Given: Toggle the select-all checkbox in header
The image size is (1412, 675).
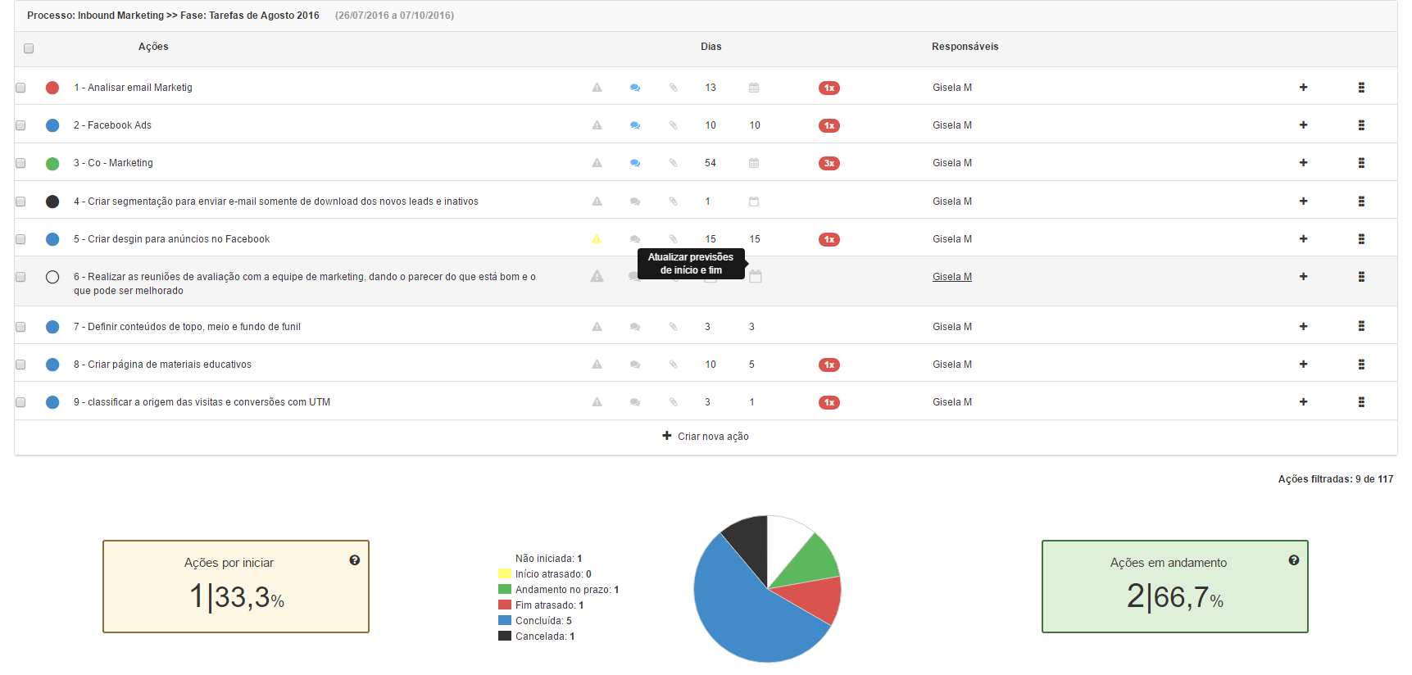Looking at the screenshot, I should pos(29,48).
